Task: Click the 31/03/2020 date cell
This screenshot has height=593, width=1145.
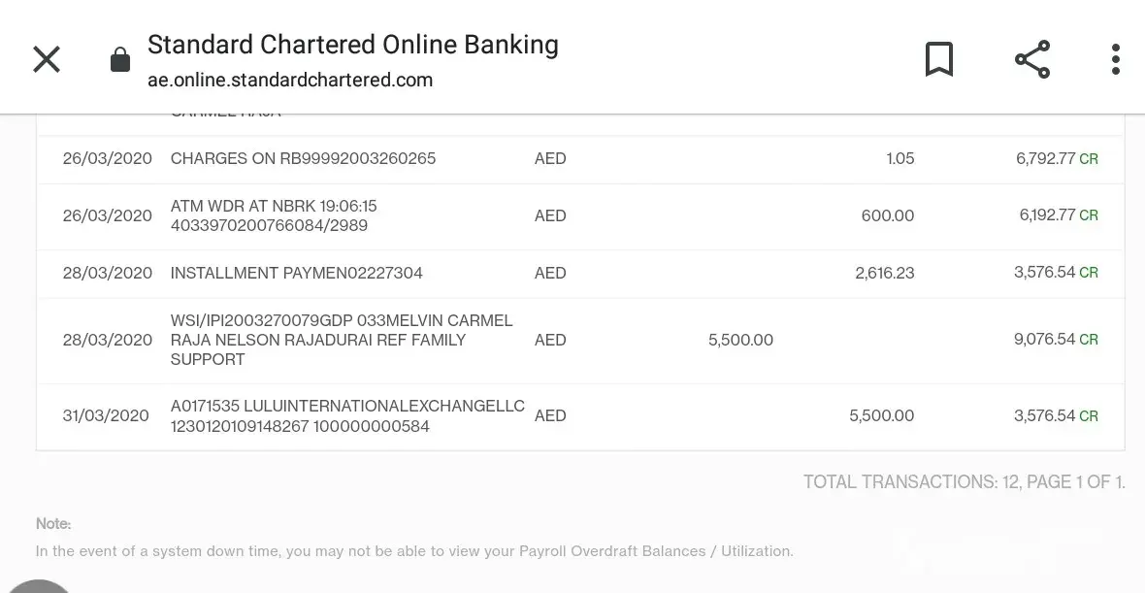Action: click(106, 415)
